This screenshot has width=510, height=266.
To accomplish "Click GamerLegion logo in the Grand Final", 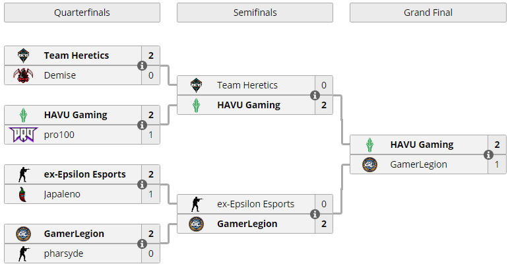I will (x=369, y=164).
